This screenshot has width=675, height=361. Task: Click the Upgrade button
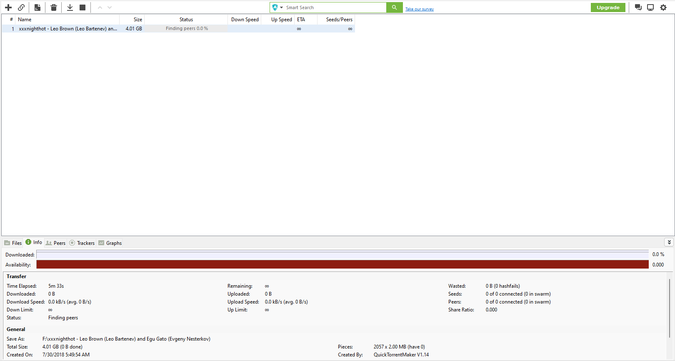(608, 7)
